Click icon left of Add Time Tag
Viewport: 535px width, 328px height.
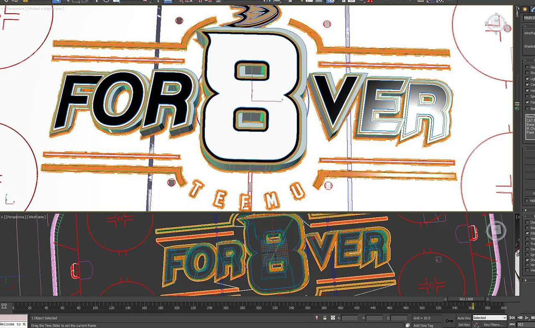tap(408, 325)
